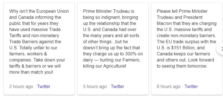Click the line 'killing our Agriculture!'

tap(104, 66)
